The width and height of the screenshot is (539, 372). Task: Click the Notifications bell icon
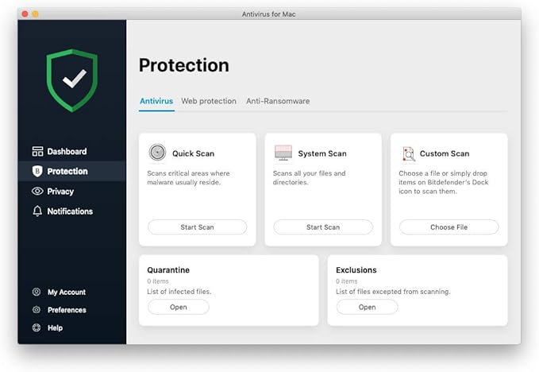37,211
